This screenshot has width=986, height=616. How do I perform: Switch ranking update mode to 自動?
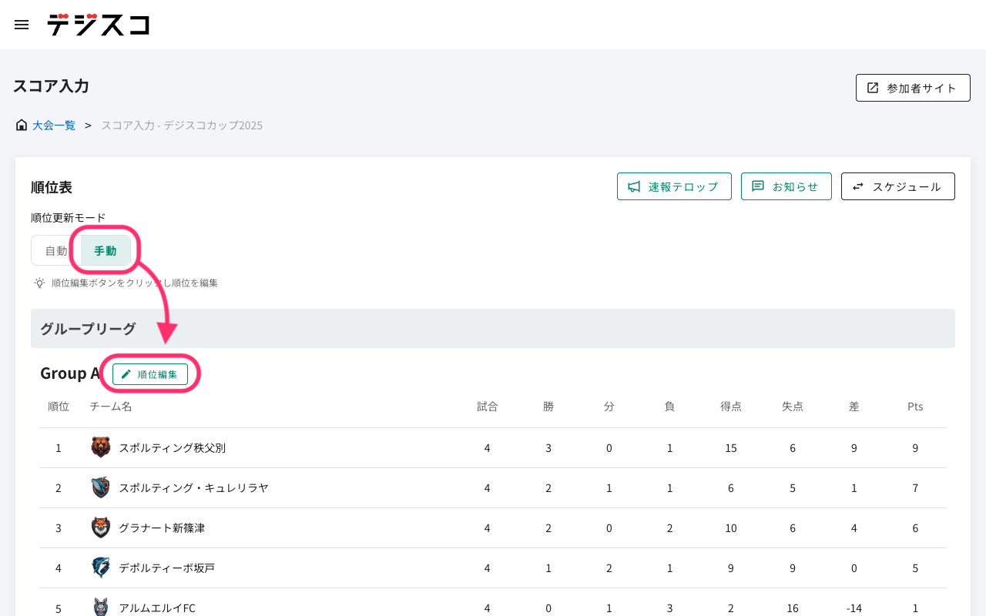(x=56, y=250)
